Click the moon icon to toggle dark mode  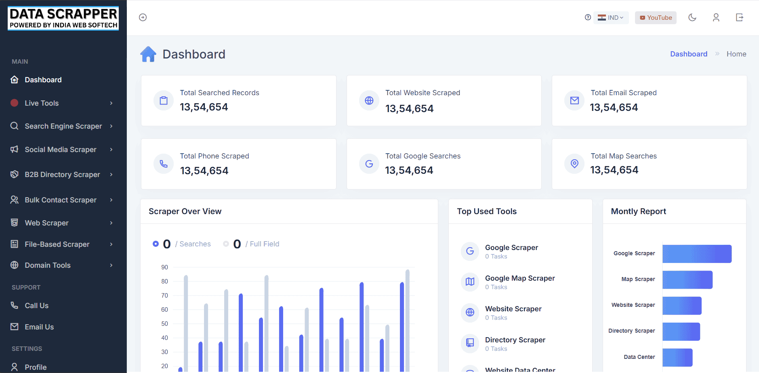[x=692, y=17]
